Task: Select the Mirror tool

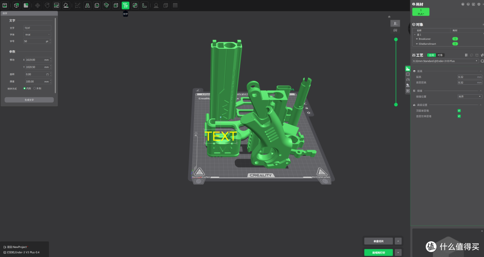Action: [x=87, y=5]
